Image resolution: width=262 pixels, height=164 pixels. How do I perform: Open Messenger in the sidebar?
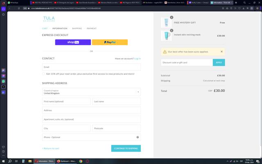[3, 76]
